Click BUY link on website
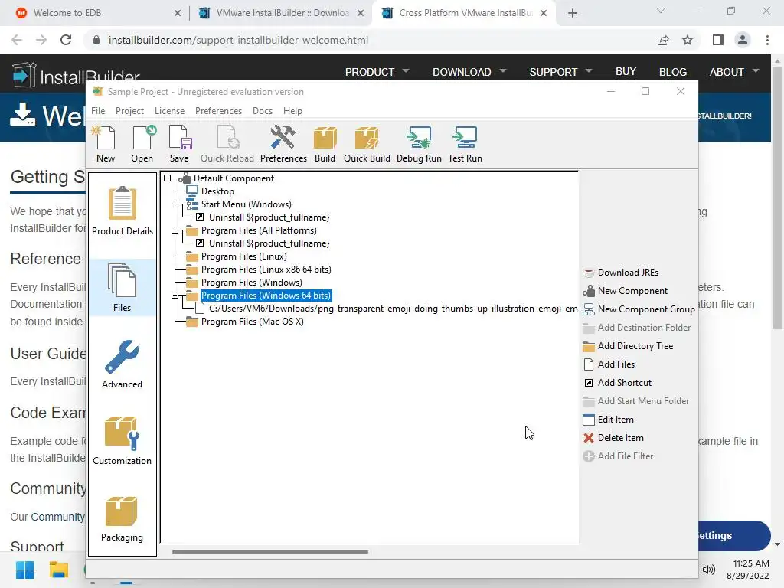The image size is (784, 588). [626, 71]
